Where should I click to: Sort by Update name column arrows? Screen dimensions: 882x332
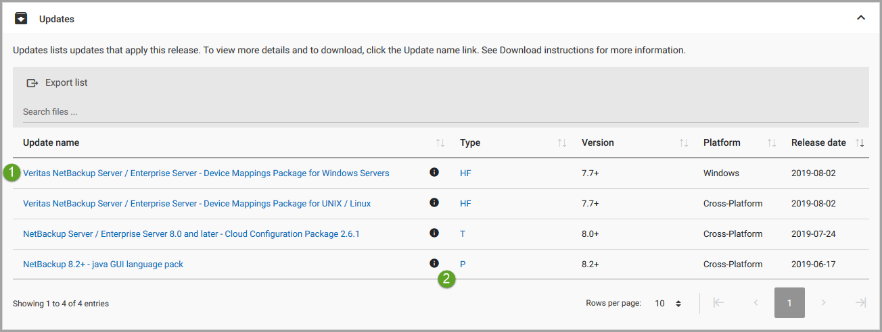coord(440,143)
